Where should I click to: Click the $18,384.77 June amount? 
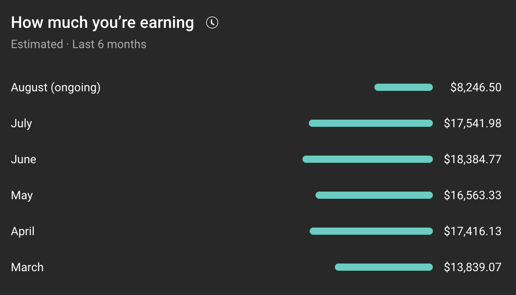coord(472,159)
